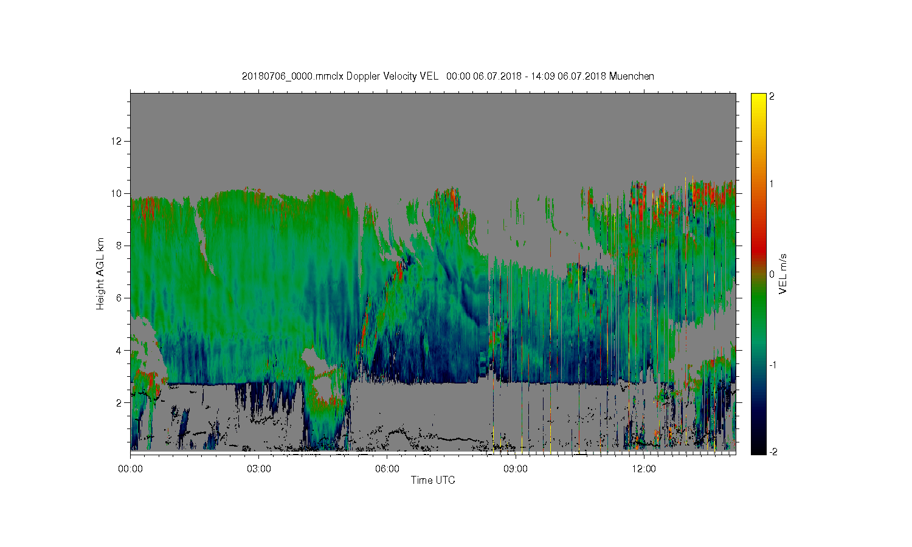The image size is (912, 547).
Task: Click the '00:00' time tick label
Action: pos(130,469)
